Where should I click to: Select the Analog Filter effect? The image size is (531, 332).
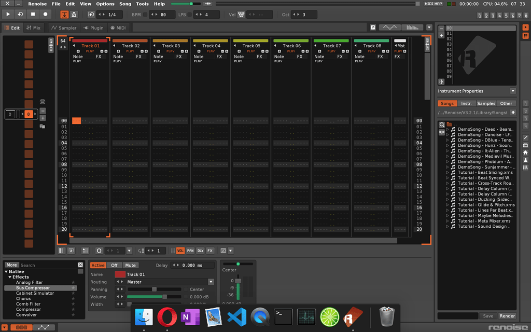click(x=30, y=282)
